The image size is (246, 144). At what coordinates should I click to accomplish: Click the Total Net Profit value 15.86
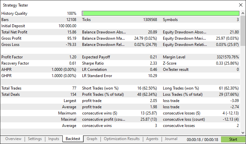(x=72, y=32)
